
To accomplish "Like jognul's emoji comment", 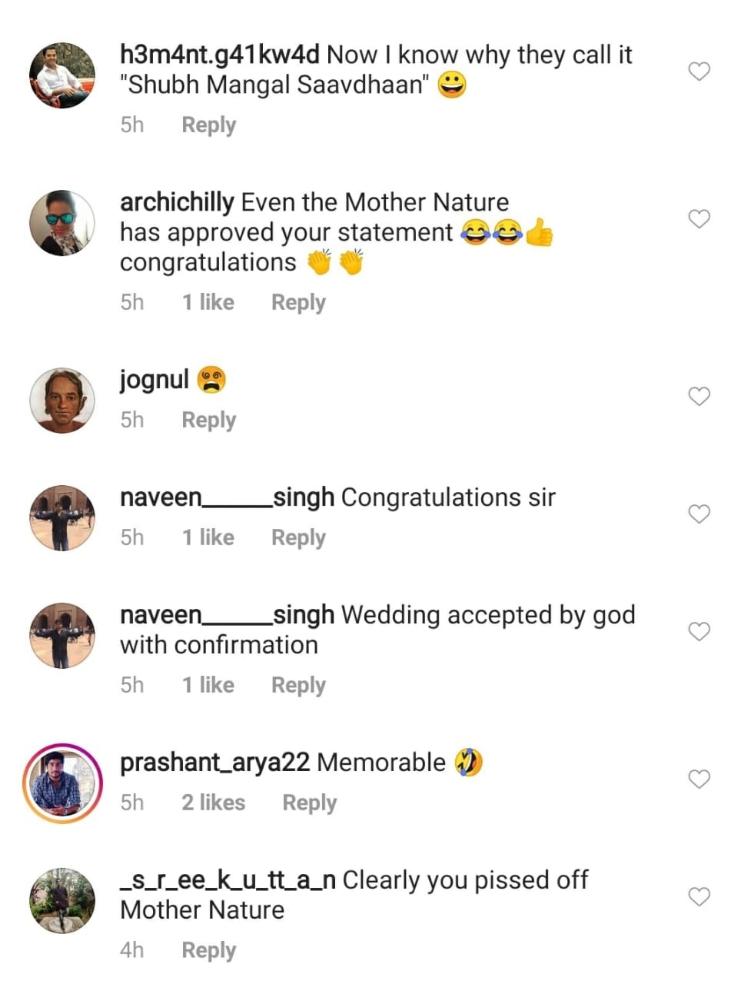I will [699, 397].
